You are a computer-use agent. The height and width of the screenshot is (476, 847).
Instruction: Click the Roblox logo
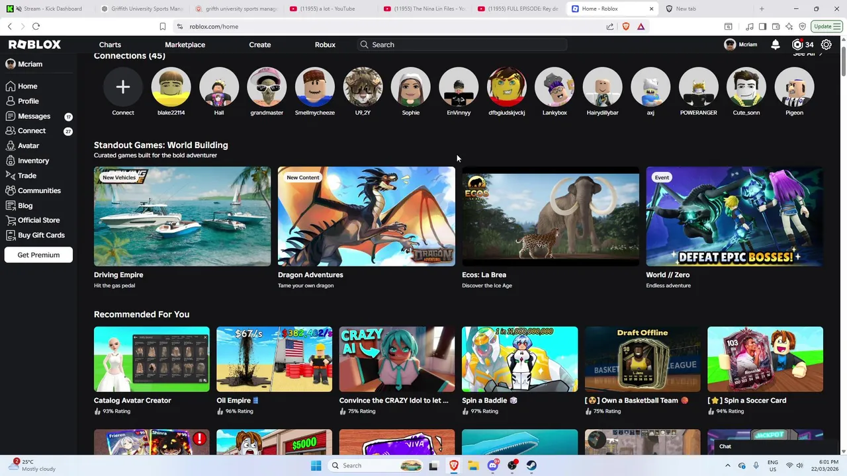34,44
